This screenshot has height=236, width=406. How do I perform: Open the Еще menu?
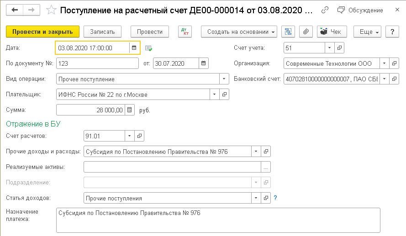(369, 31)
